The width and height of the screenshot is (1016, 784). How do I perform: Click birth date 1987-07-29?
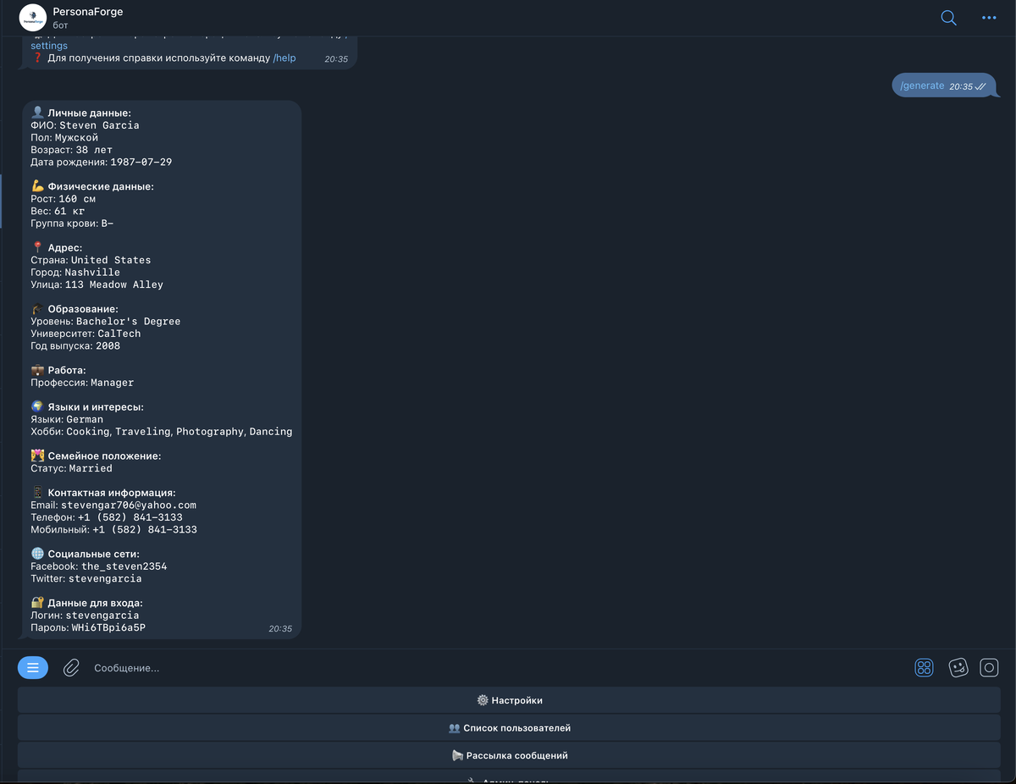pyautogui.click(x=141, y=162)
